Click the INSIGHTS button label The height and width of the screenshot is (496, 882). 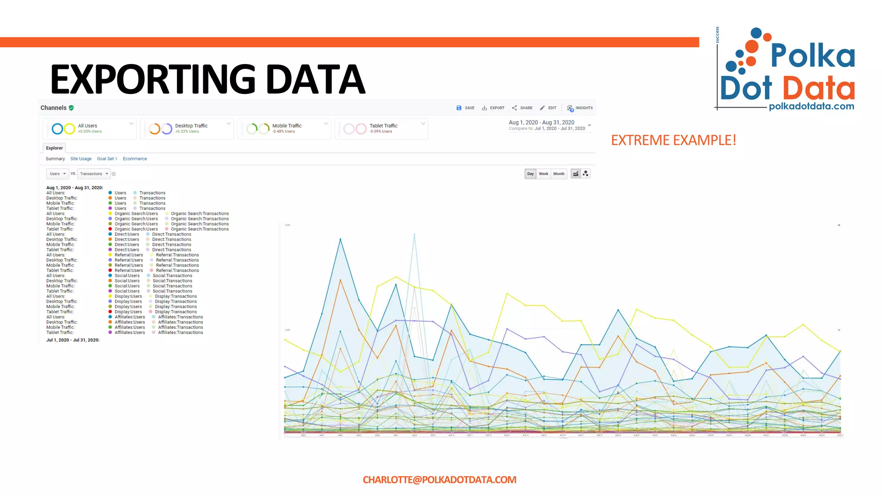click(x=584, y=108)
